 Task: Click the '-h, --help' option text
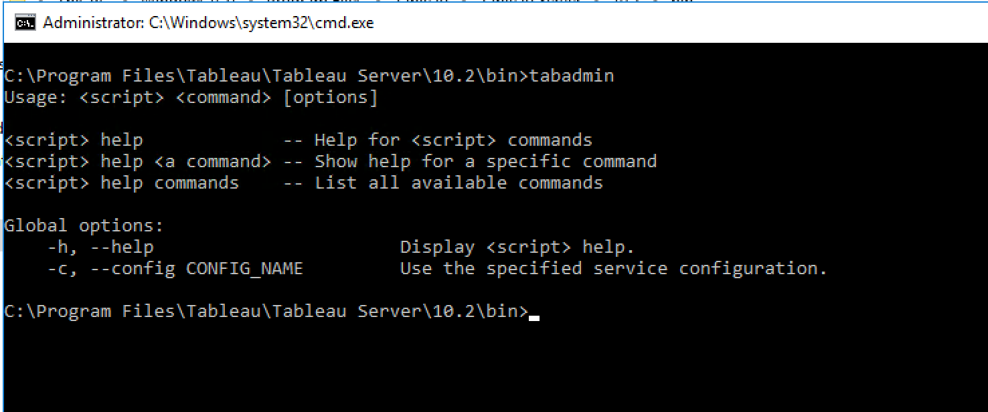(x=100, y=247)
